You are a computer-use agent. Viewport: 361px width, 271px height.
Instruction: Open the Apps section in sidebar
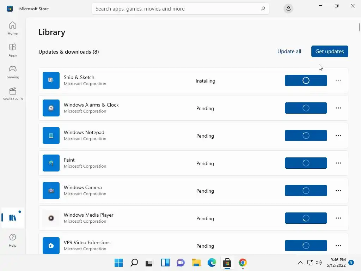click(x=13, y=50)
